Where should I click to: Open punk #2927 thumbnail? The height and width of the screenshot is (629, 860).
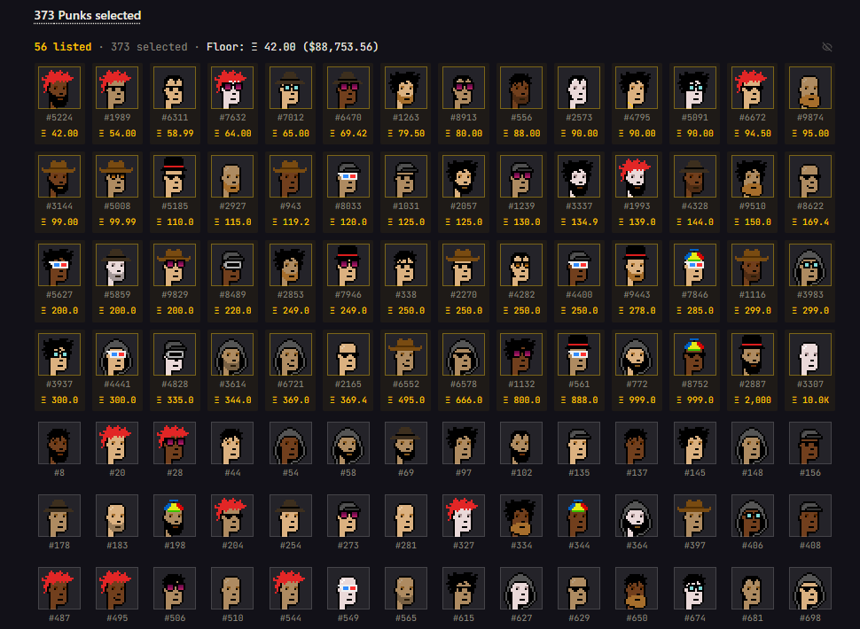(x=232, y=176)
